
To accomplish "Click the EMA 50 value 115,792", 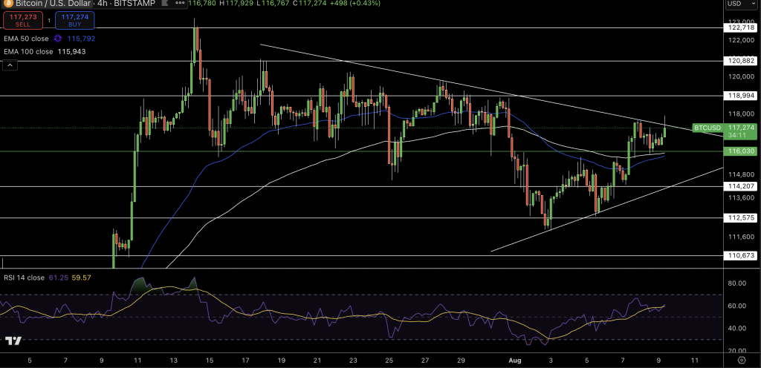I will pyautogui.click(x=81, y=39).
